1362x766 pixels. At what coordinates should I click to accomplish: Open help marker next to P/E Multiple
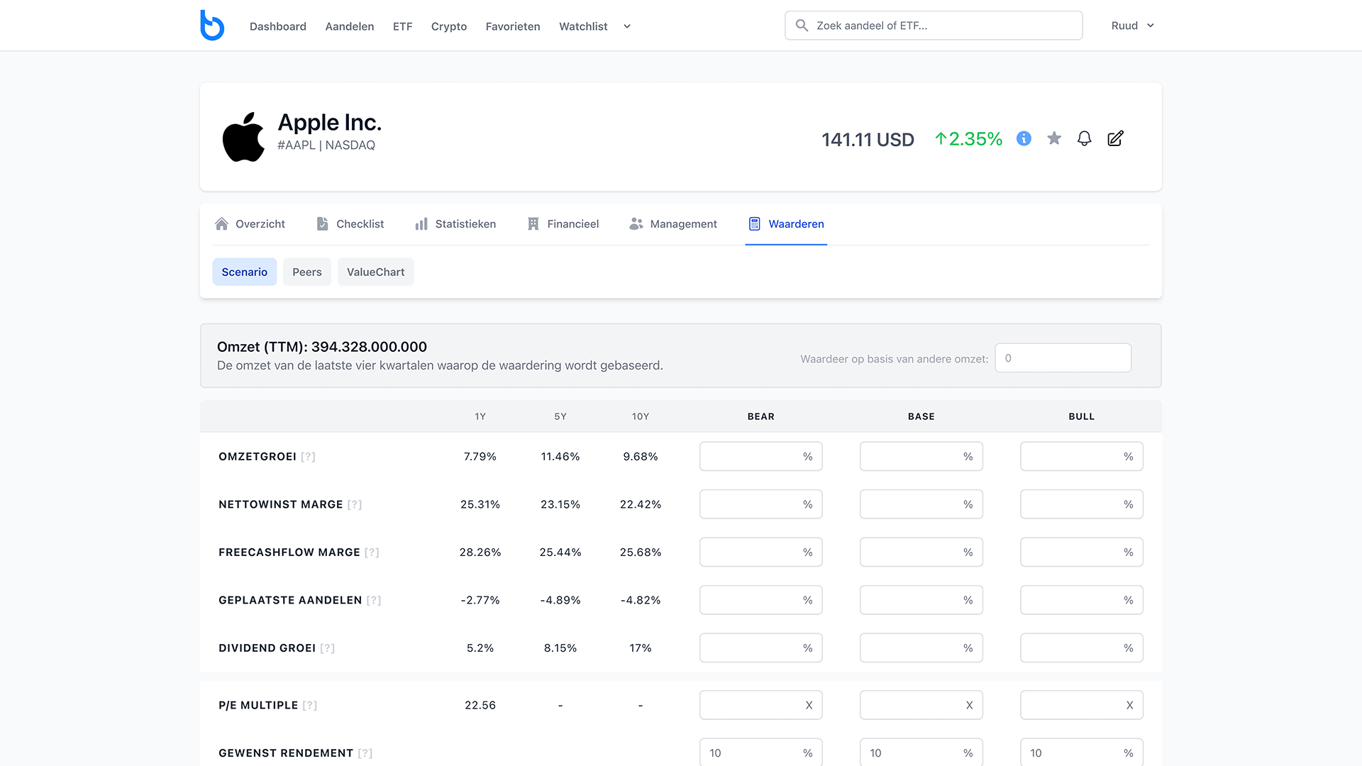pos(310,706)
